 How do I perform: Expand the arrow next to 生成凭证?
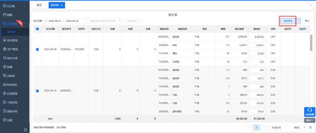click(298, 21)
